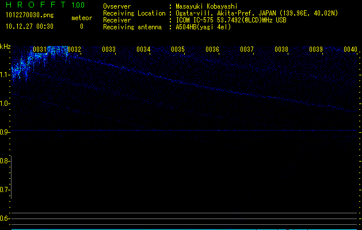Click the HROFFT 1.0.0 title text
This screenshot has width=362, height=230.
(45, 5)
